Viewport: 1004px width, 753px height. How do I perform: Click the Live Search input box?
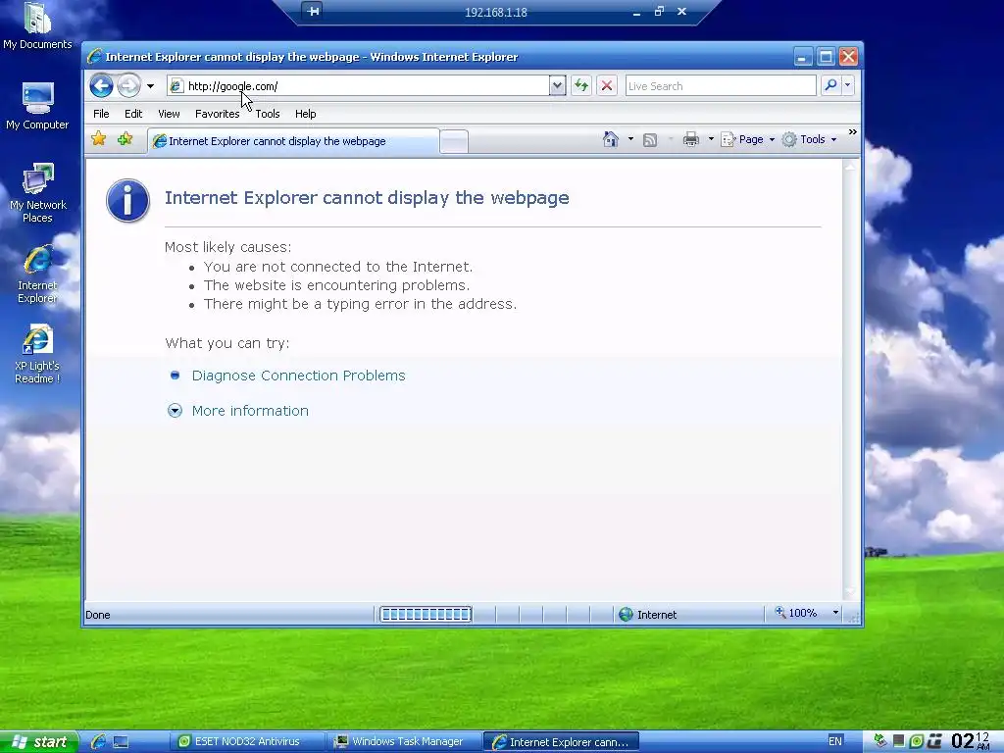(x=721, y=86)
